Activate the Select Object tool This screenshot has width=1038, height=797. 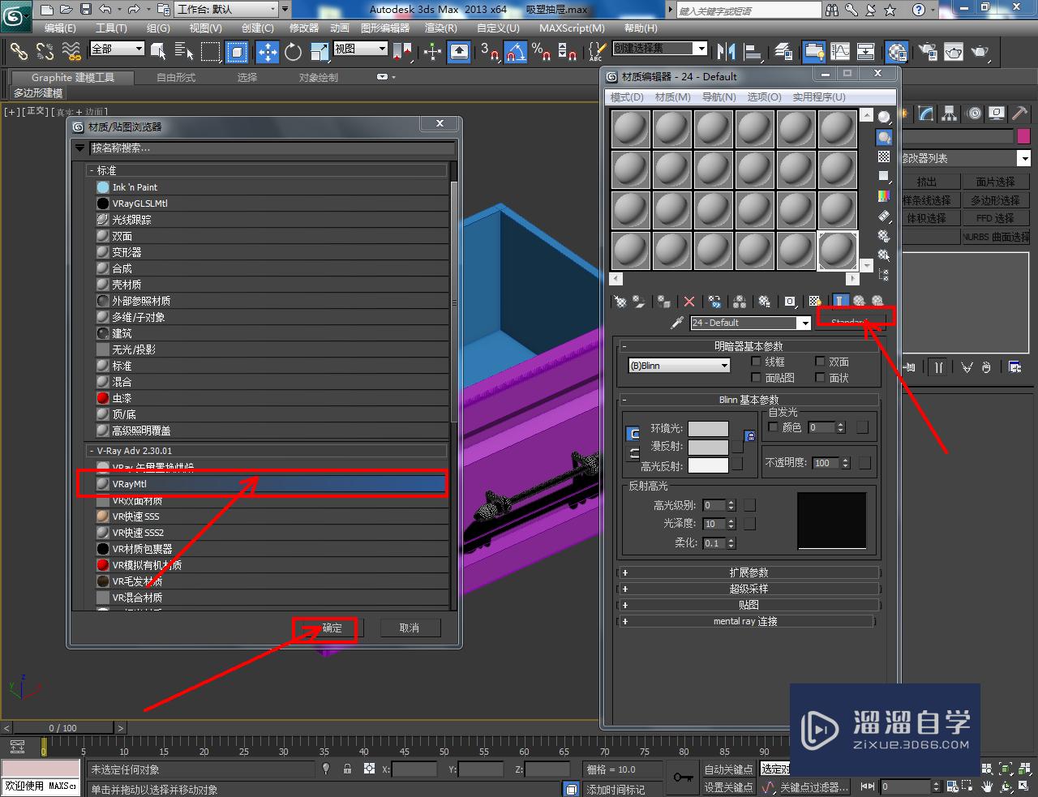158,52
